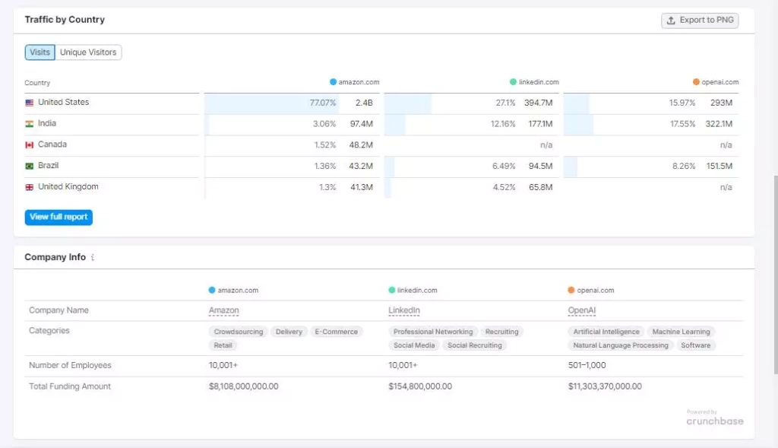Click the 501–1,000 employees value
This screenshot has height=448, width=778.
587,365
